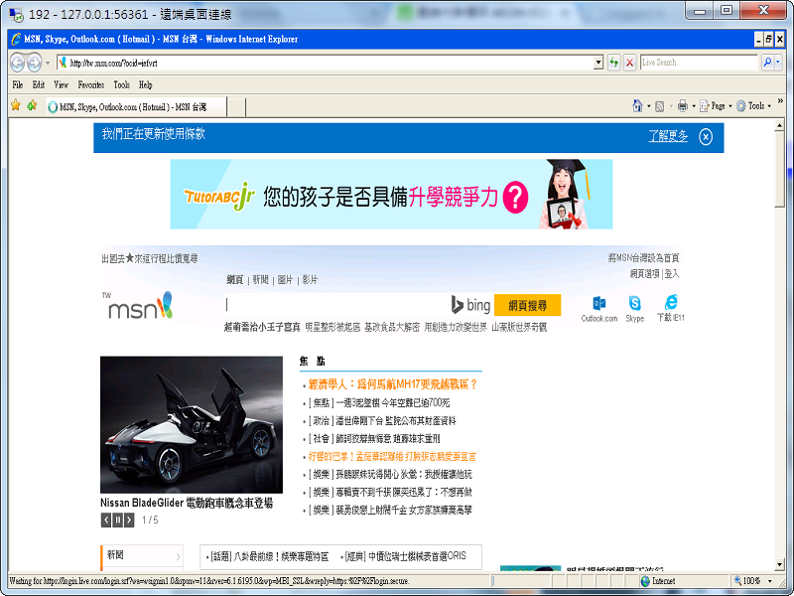This screenshot has width=794, height=596.
Task: Open the View menu
Action: 61,84
